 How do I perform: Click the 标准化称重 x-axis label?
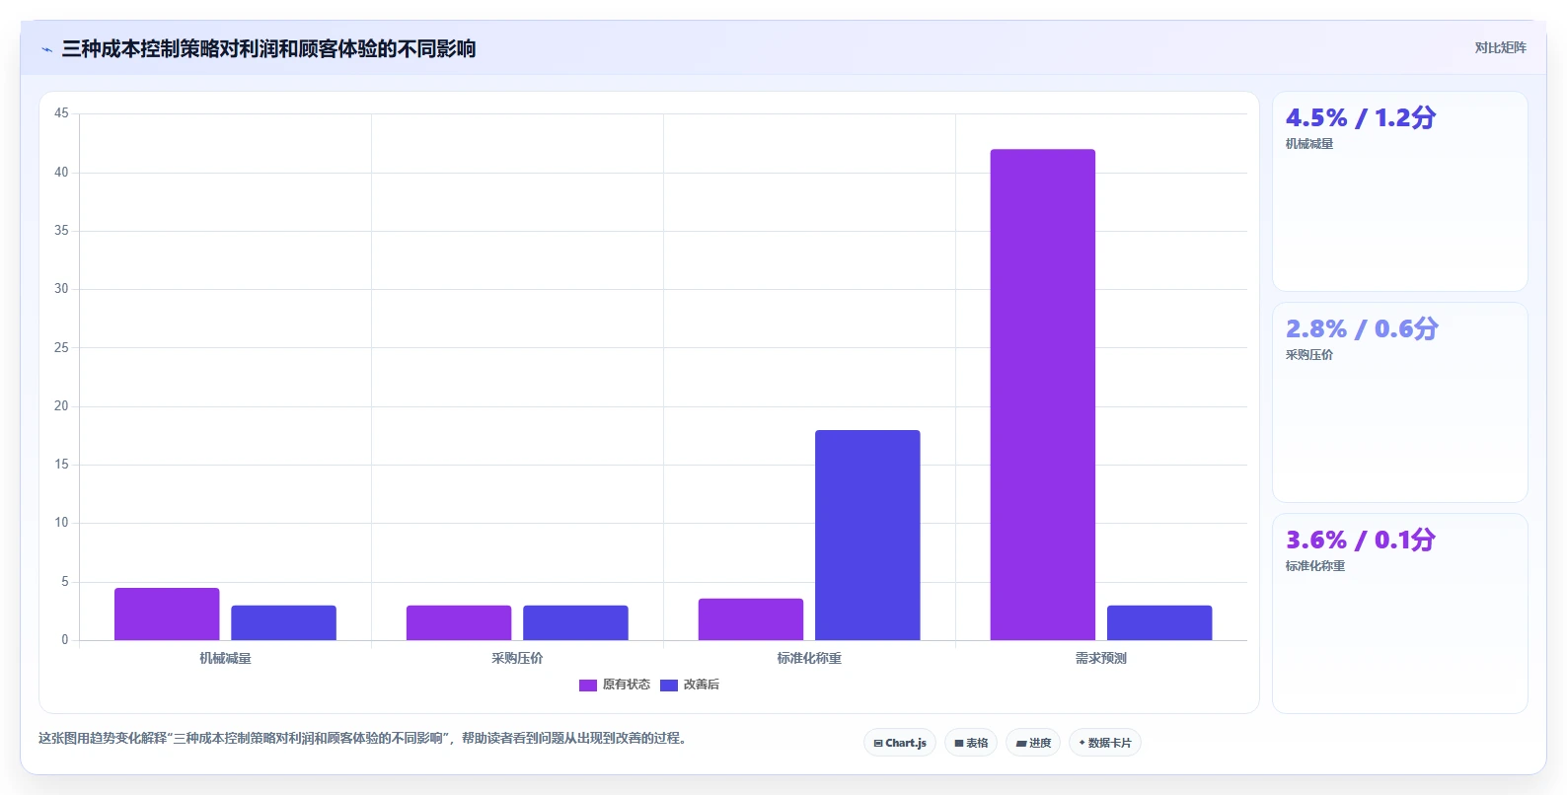809,658
